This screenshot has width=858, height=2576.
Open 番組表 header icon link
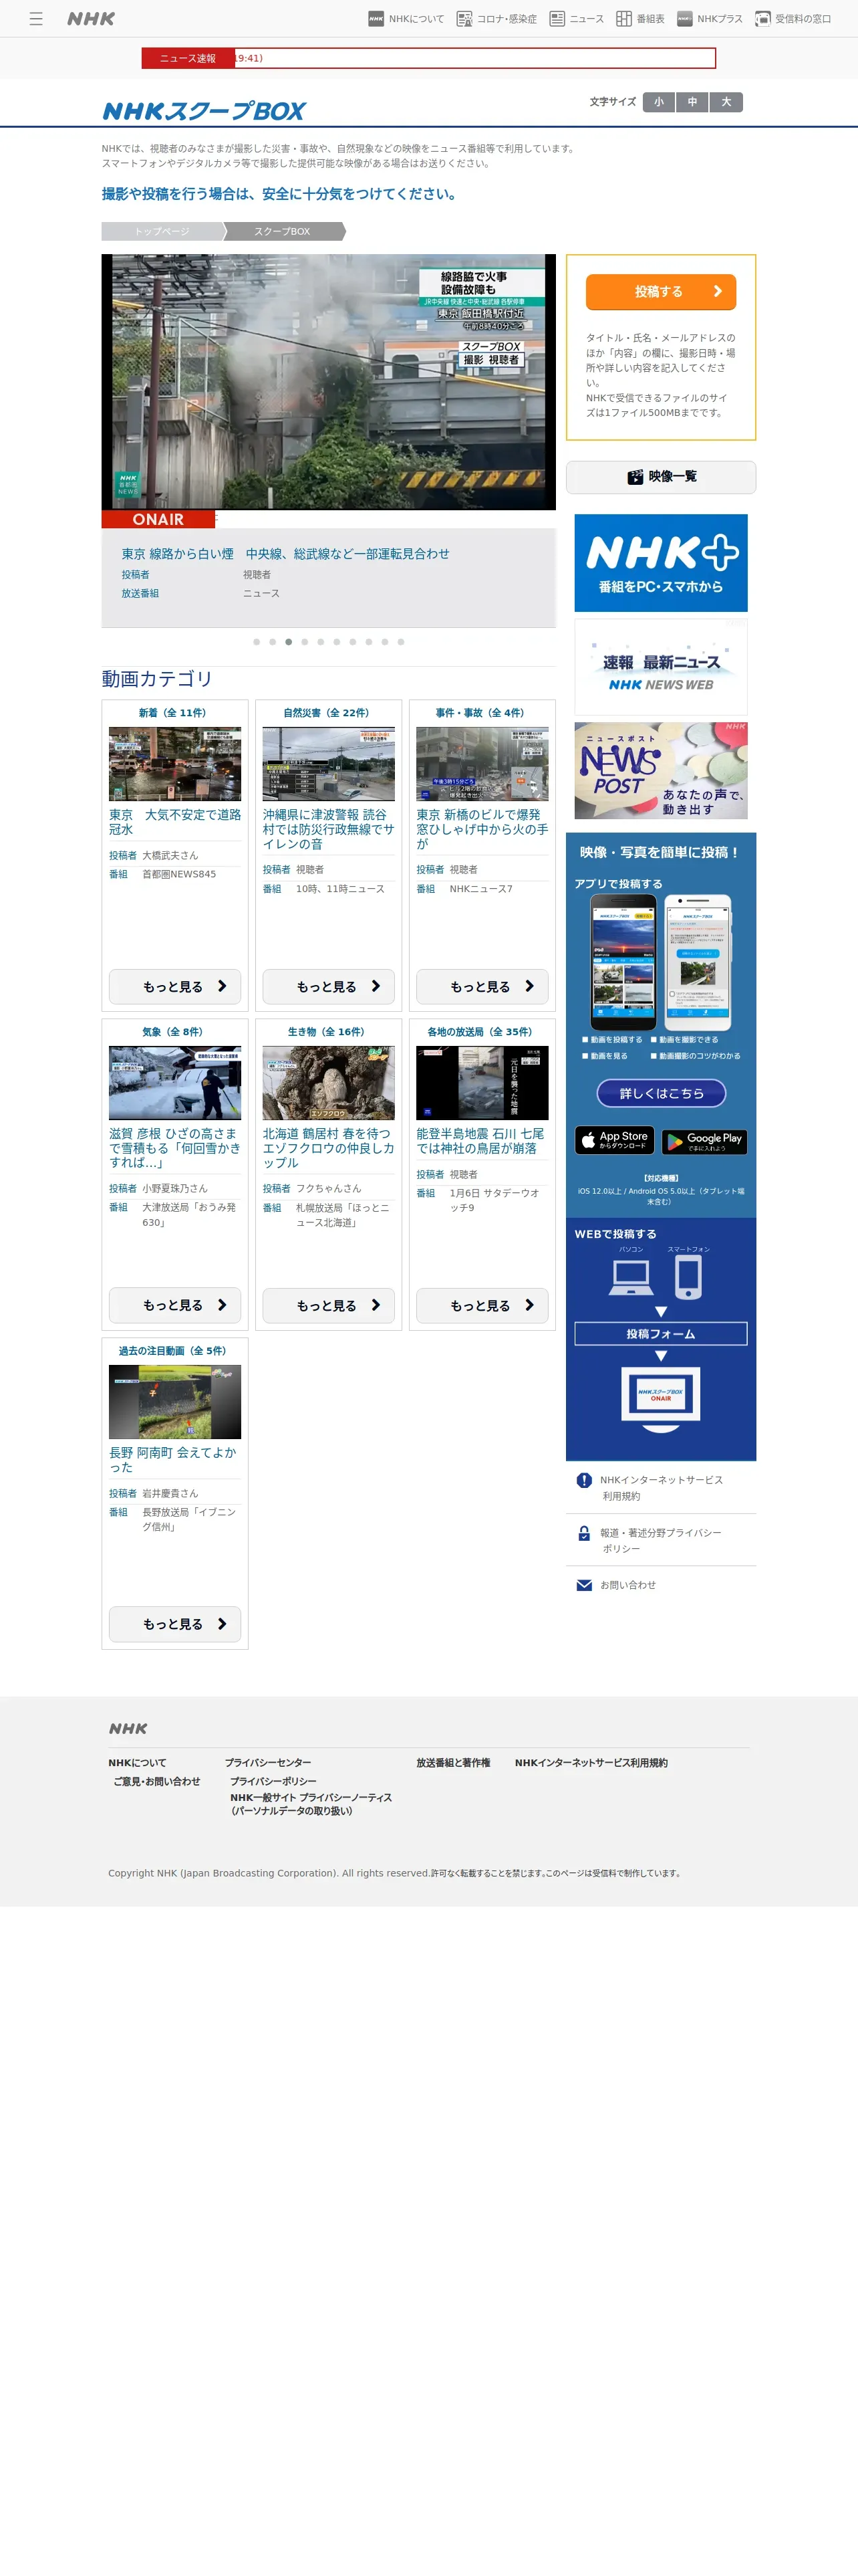coord(640,19)
